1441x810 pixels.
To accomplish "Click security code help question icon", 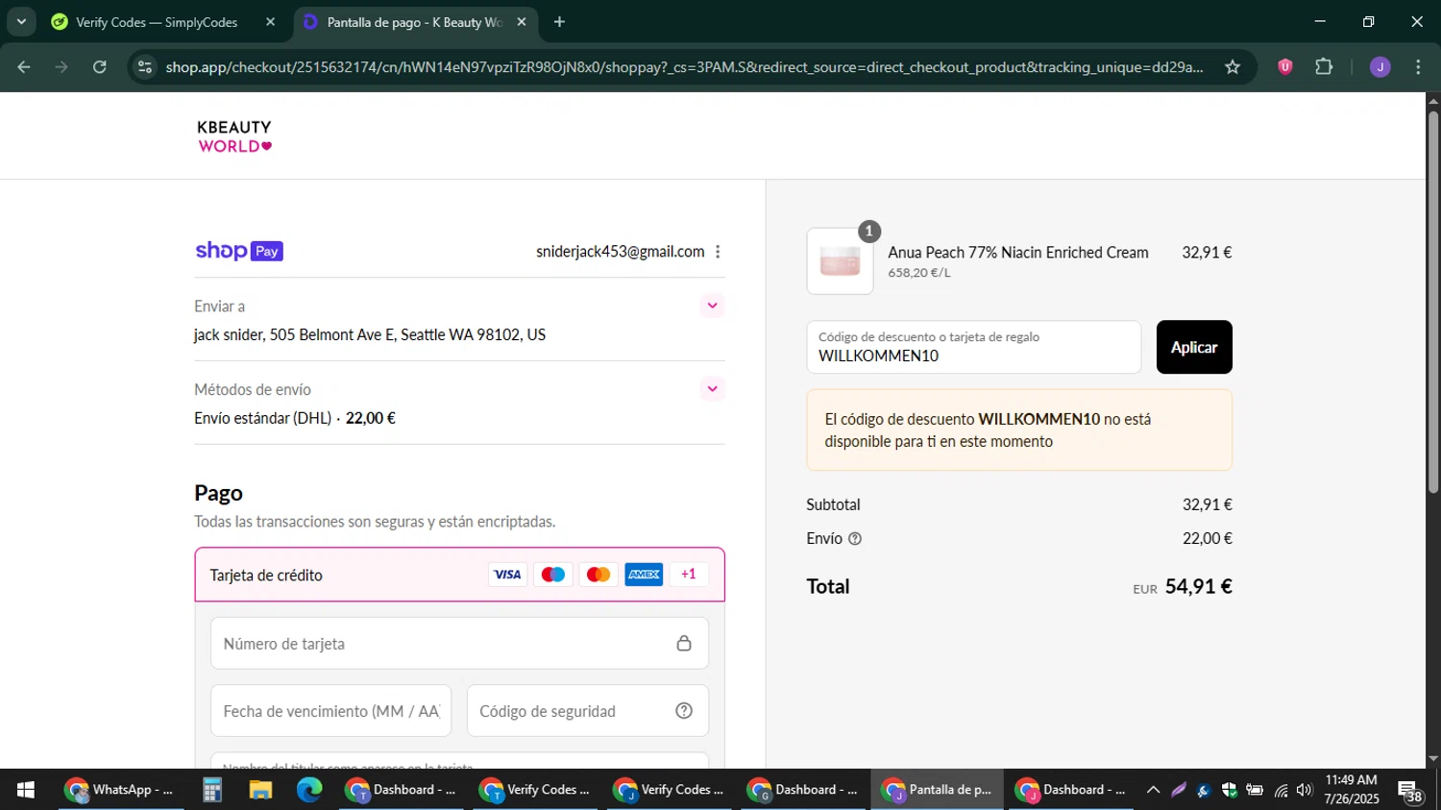I will coord(684,711).
